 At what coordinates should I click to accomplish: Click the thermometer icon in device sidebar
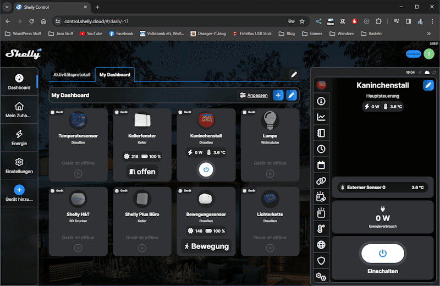coord(321,228)
